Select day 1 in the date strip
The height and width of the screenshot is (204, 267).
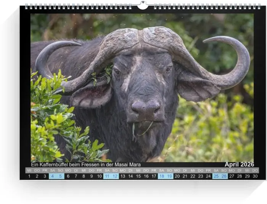point(29,176)
